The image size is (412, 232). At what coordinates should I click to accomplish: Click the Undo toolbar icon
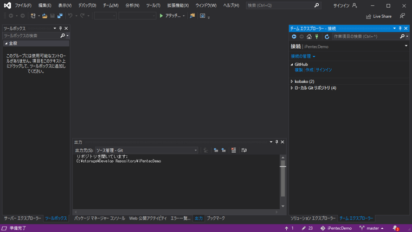click(x=70, y=16)
